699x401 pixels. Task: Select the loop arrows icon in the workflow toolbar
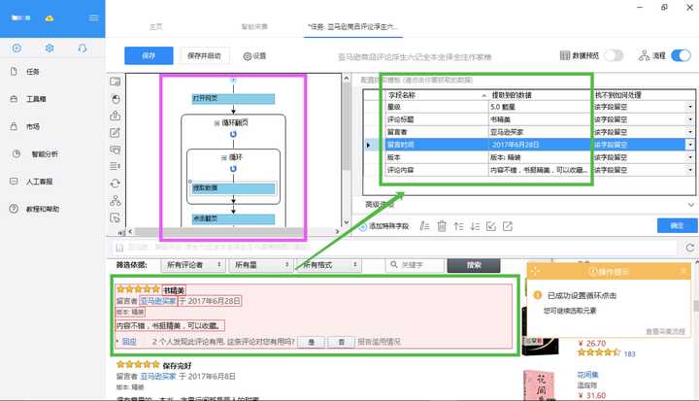pos(115,184)
